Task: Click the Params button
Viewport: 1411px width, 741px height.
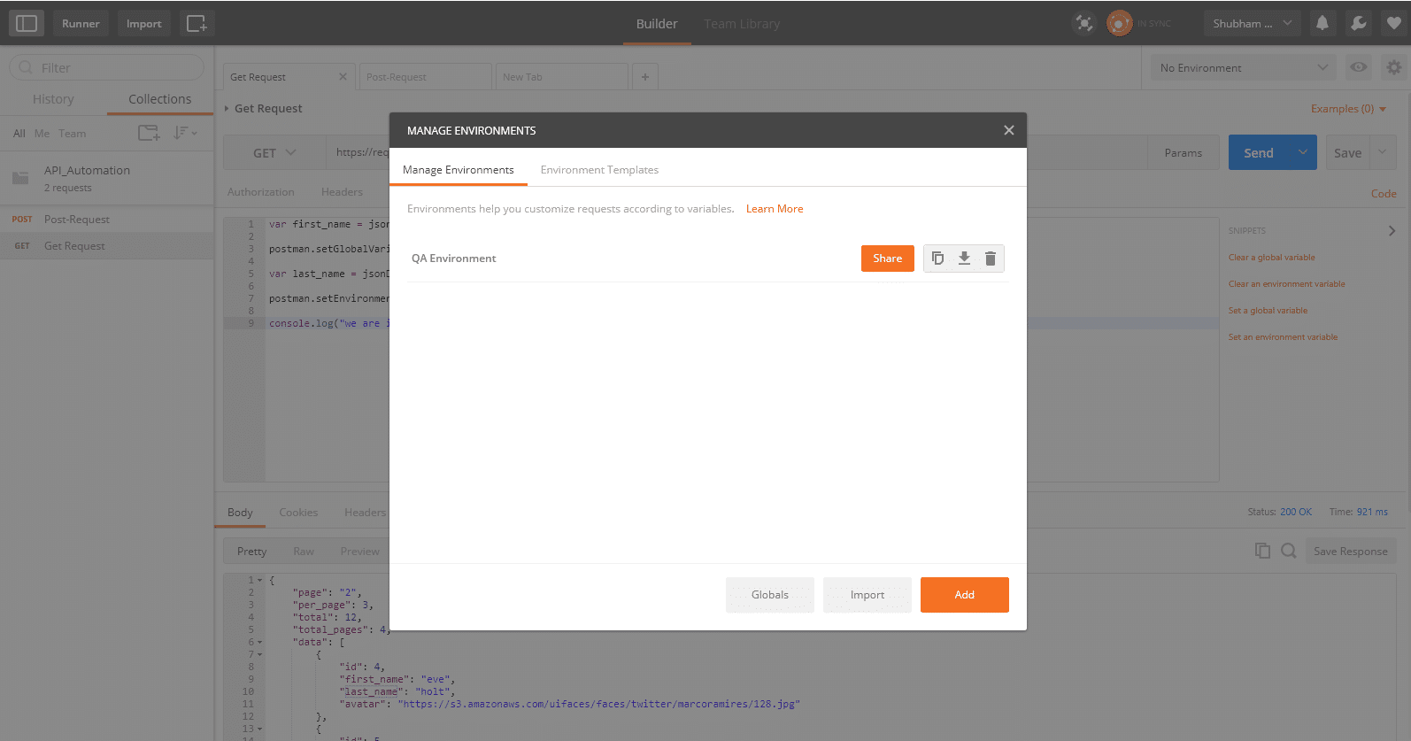Action: (1183, 152)
